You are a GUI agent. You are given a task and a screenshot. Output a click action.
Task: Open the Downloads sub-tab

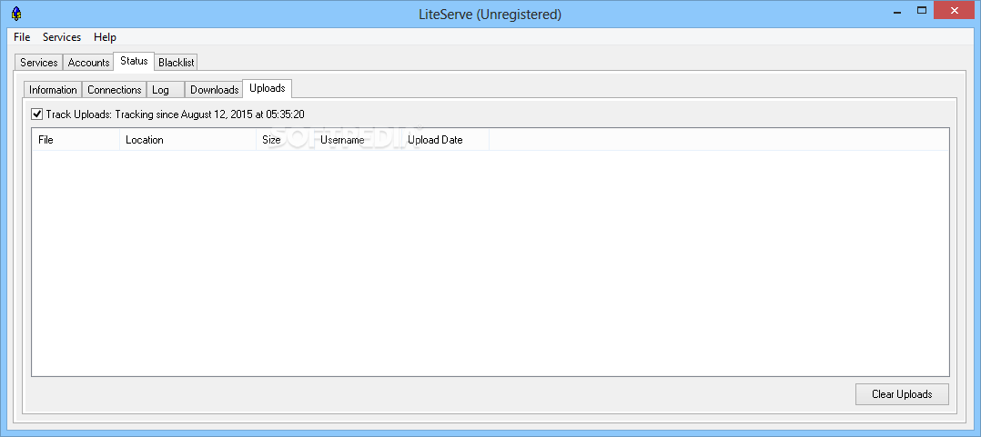tap(214, 89)
